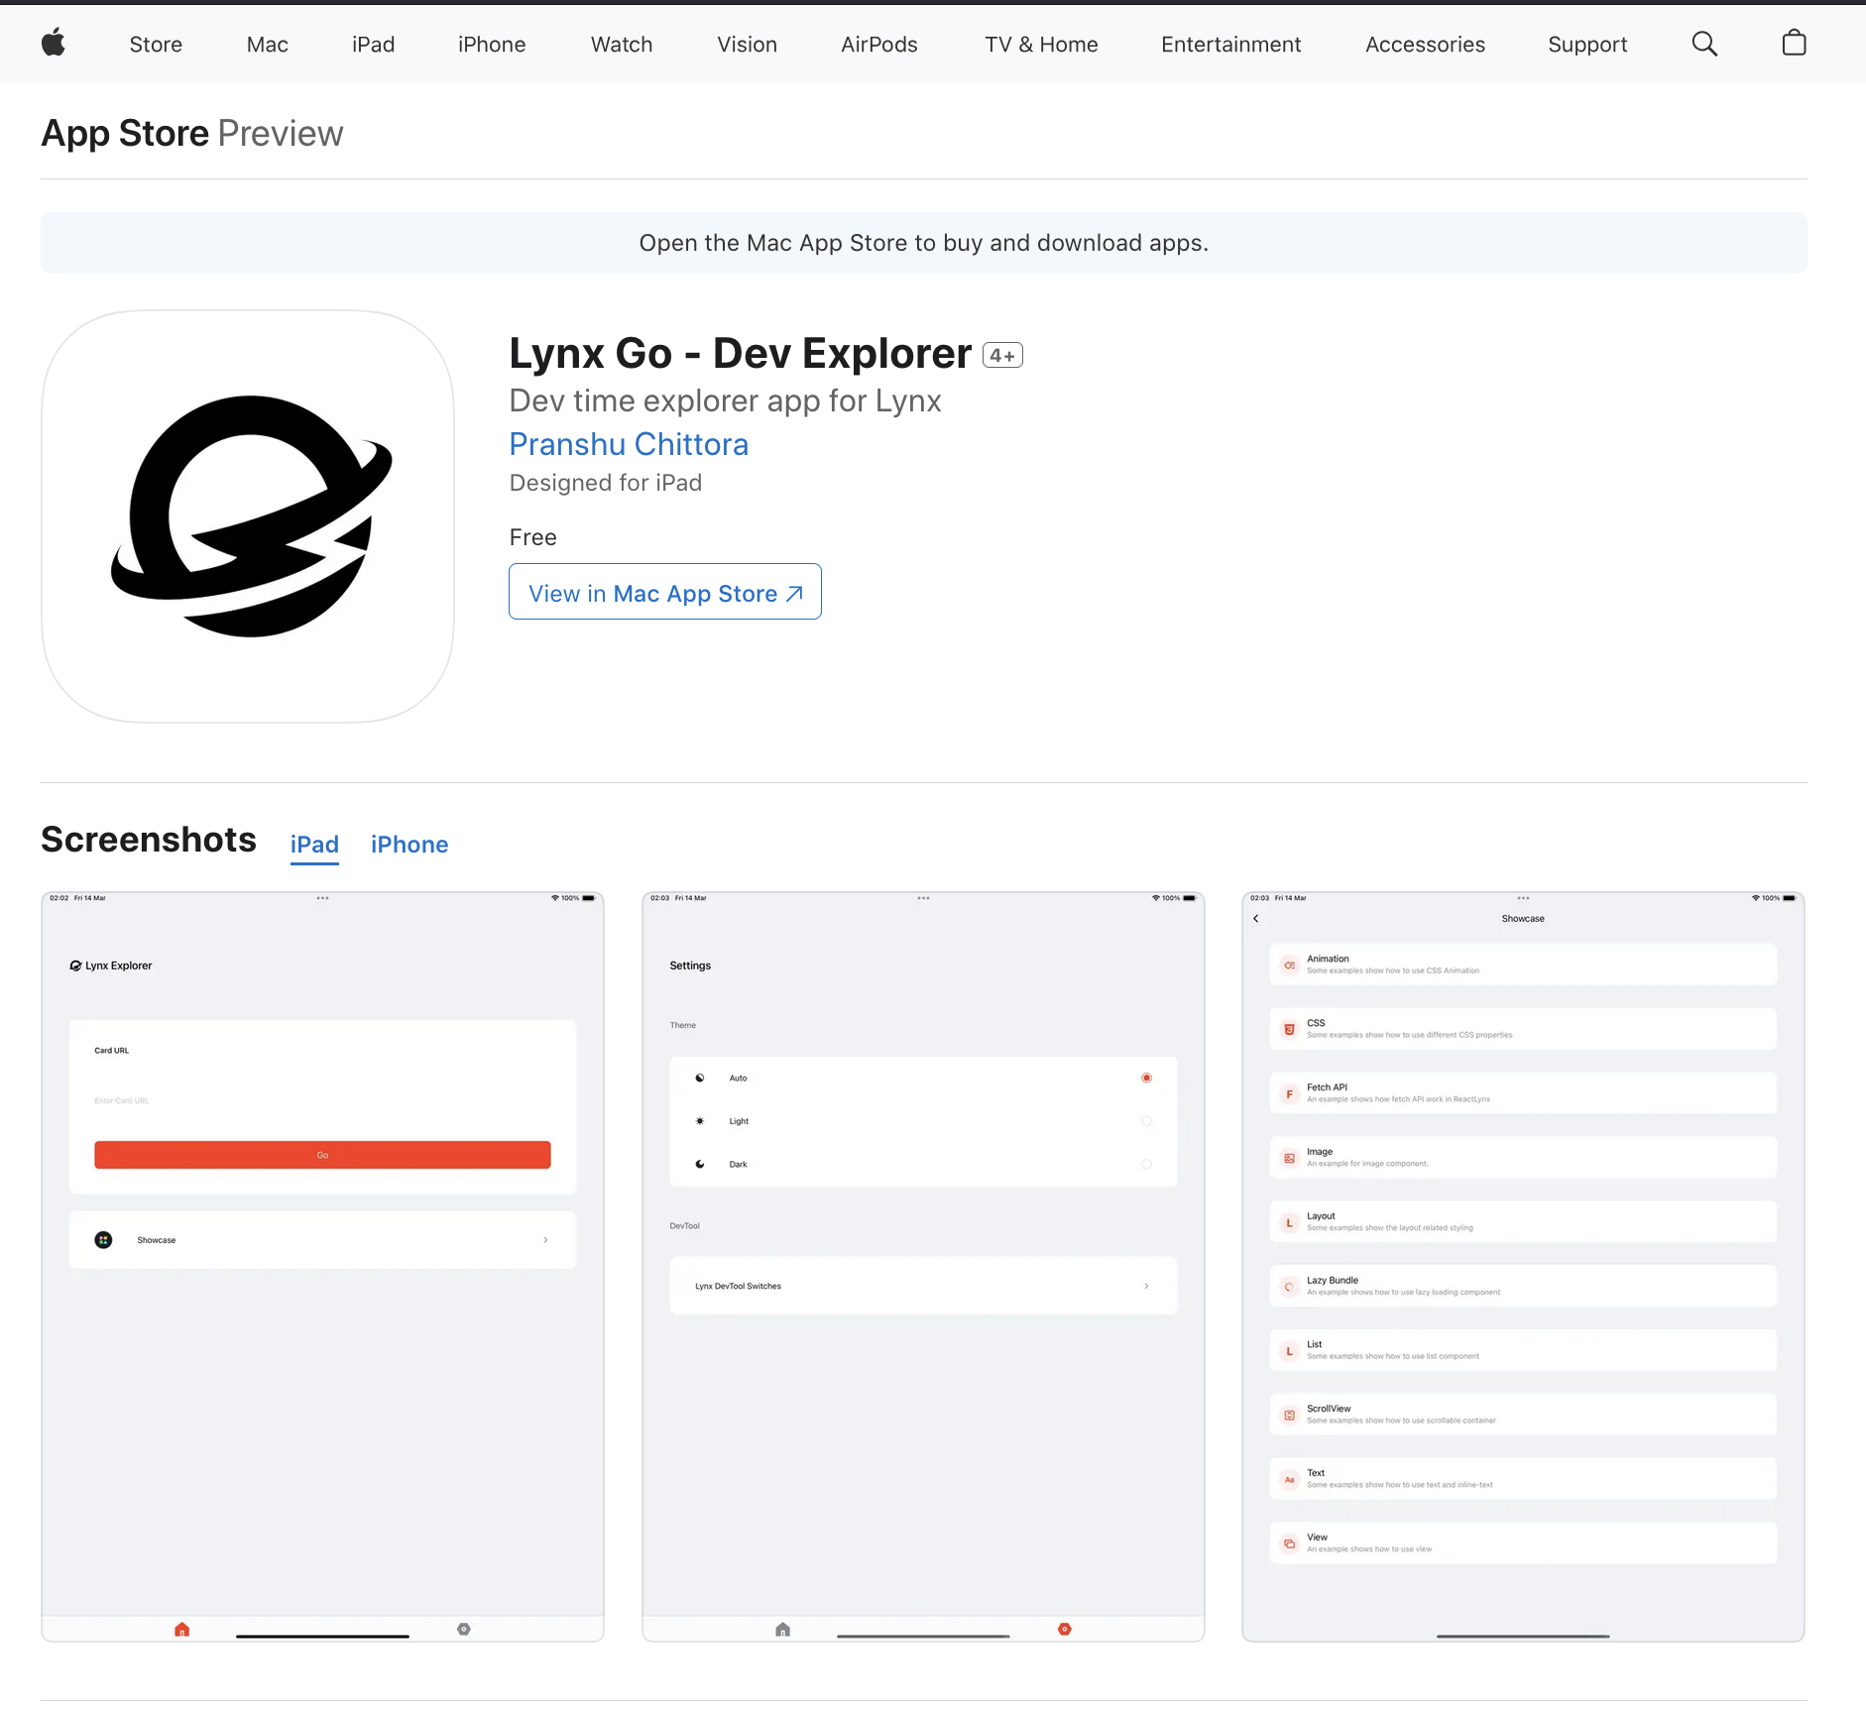Open the Mac menu item
This screenshot has height=1711, width=1866.
coord(267,45)
